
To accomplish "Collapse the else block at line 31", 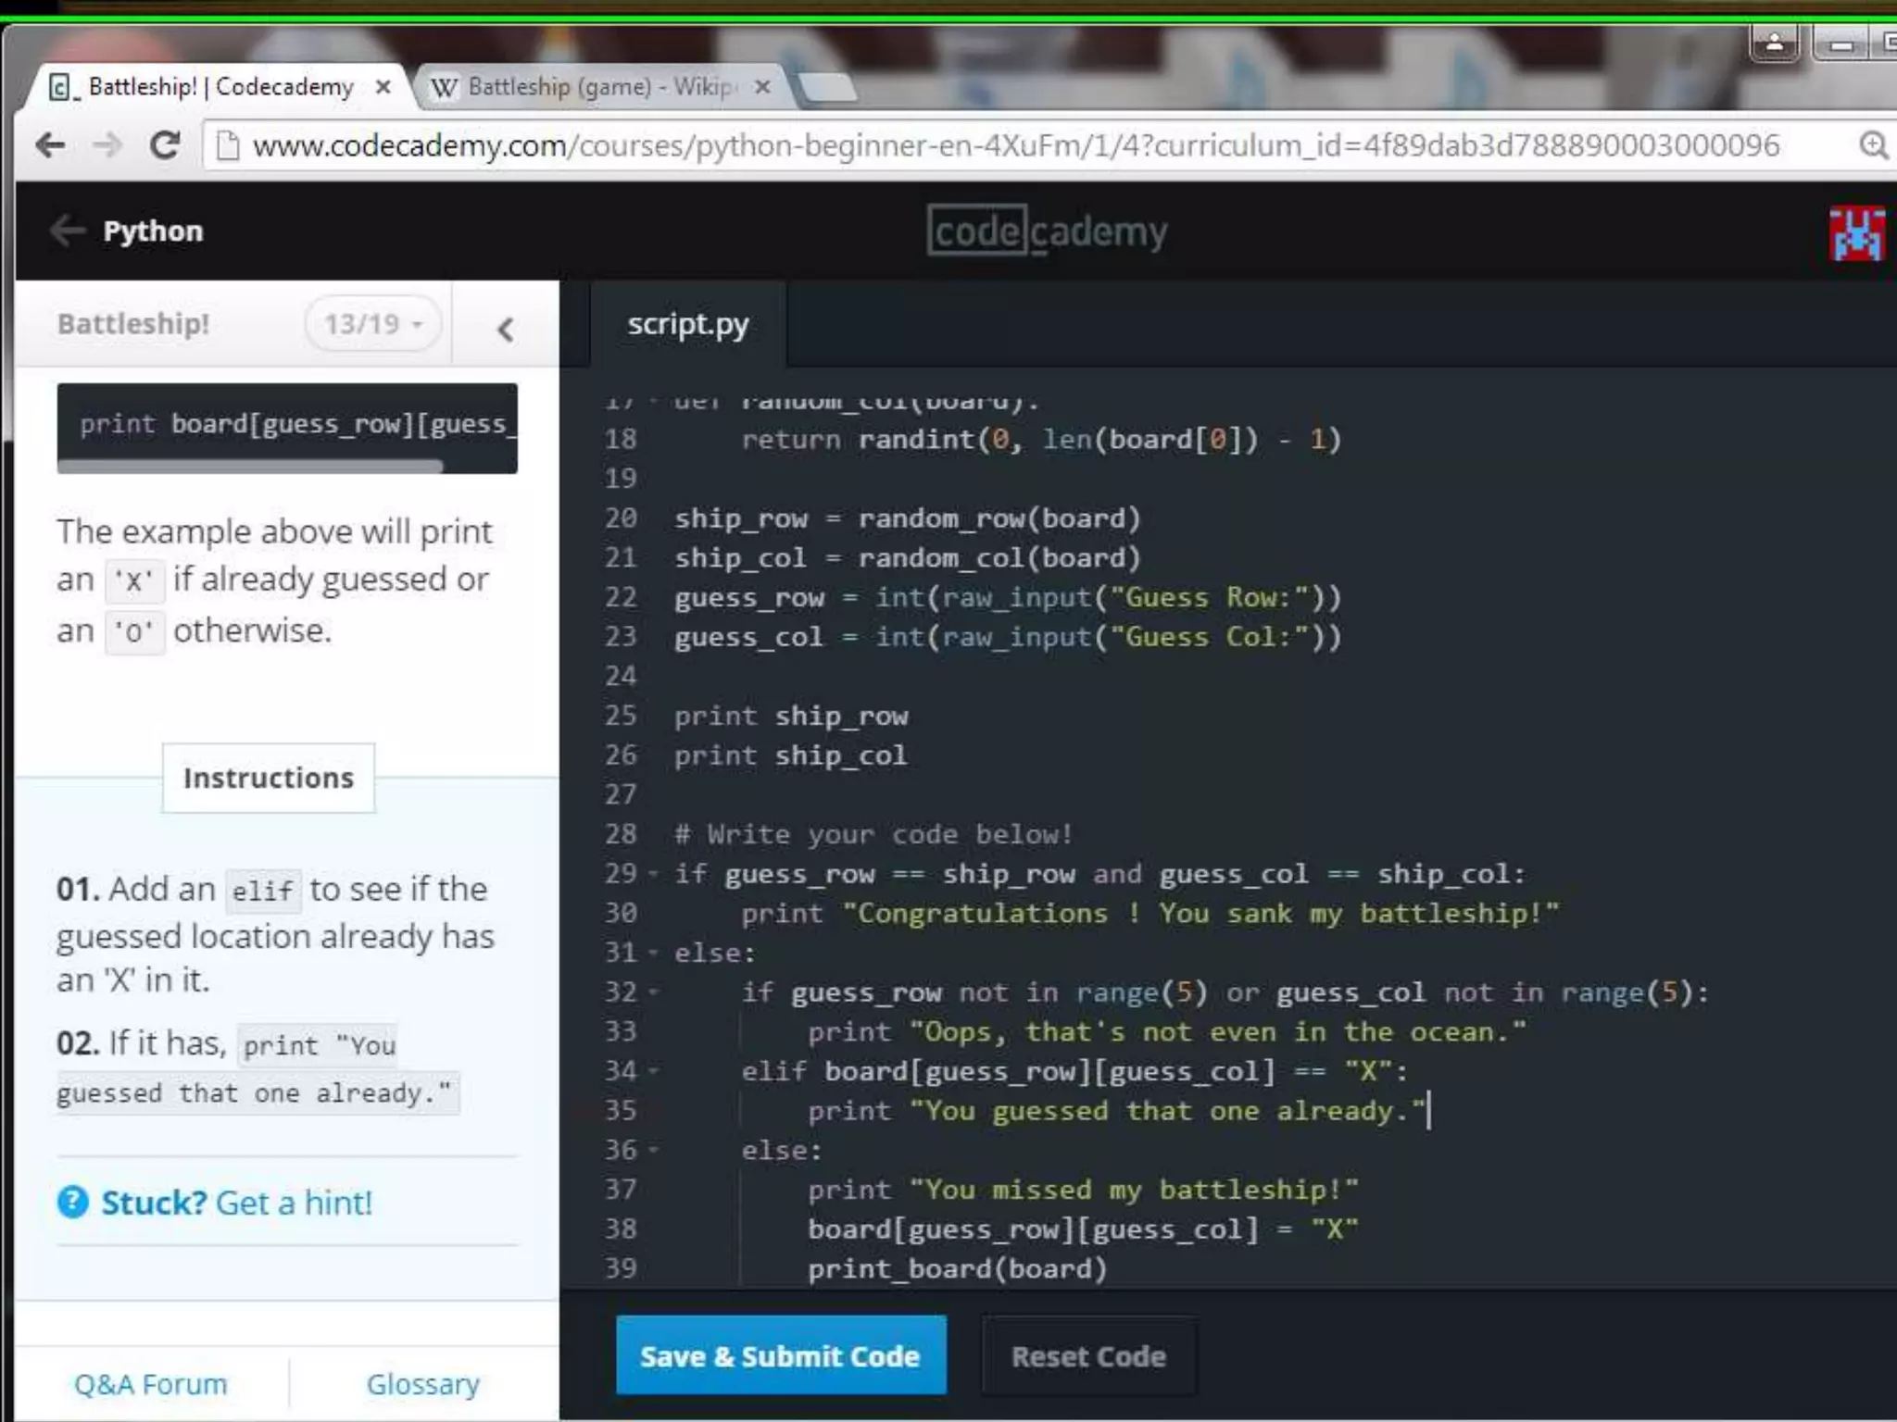I will click(x=654, y=953).
